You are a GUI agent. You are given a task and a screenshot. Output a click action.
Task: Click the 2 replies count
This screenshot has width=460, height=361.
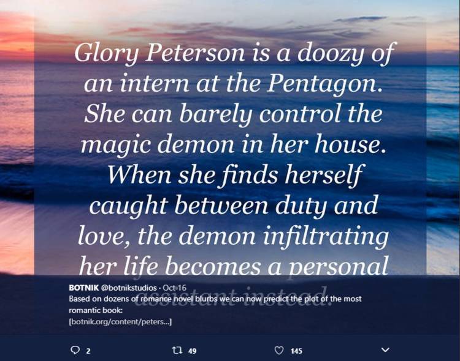click(88, 351)
